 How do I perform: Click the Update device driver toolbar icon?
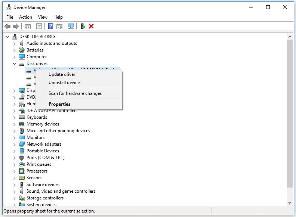pos(83,26)
